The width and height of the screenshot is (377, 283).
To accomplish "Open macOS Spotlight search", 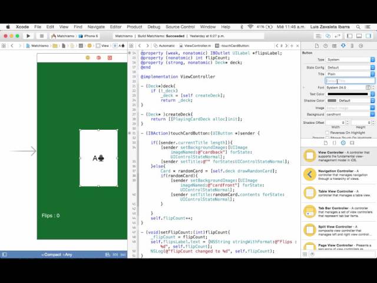I will [358, 27].
